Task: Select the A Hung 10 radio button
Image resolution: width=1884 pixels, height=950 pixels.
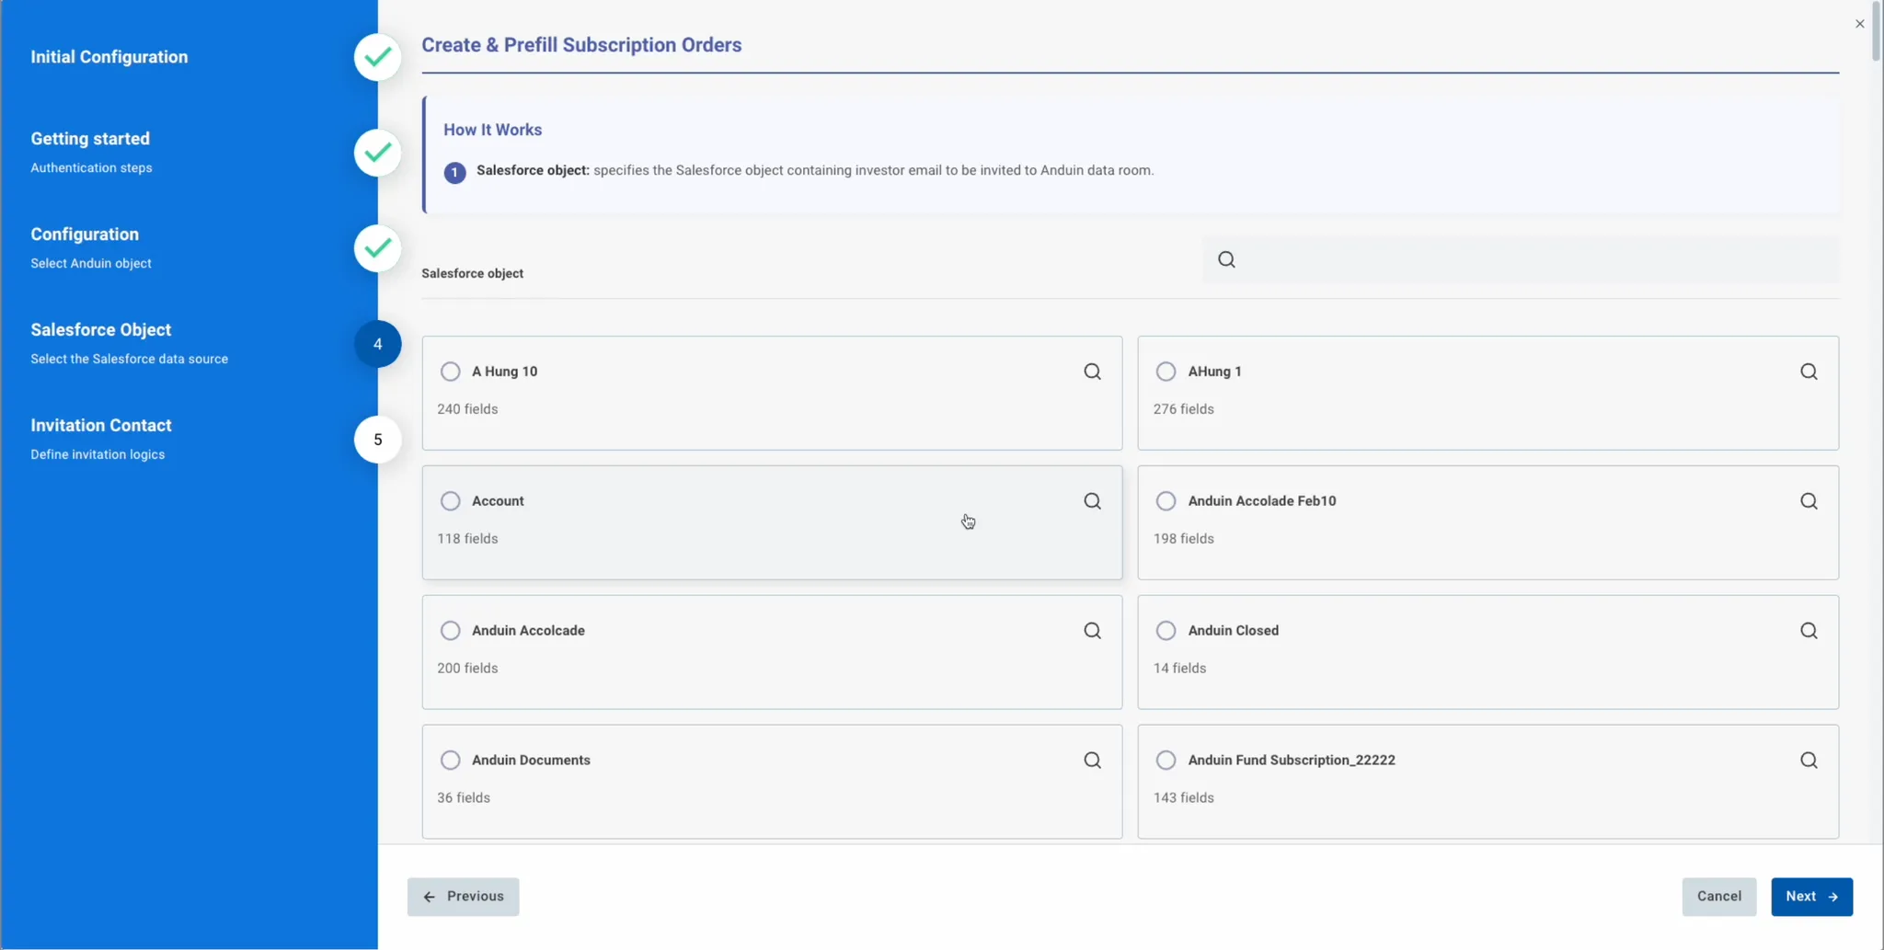Action: (450, 372)
